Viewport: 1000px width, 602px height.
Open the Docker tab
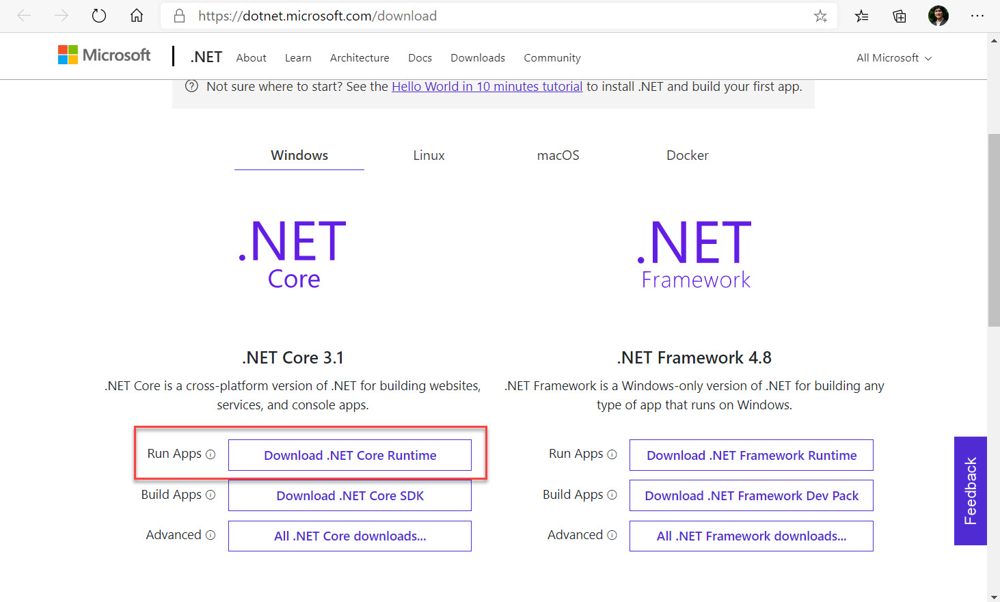(687, 156)
